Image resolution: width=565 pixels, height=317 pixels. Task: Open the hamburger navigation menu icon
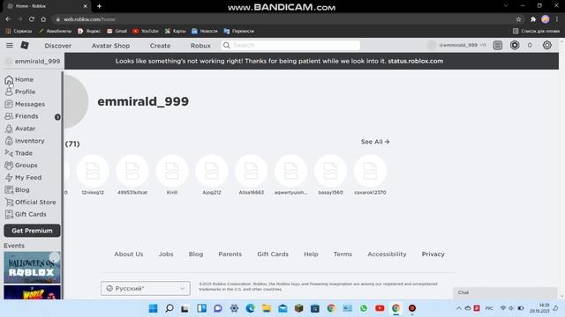tap(10, 45)
